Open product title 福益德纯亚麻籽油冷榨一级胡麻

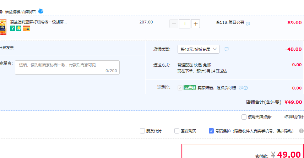click(x=38, y=22)
